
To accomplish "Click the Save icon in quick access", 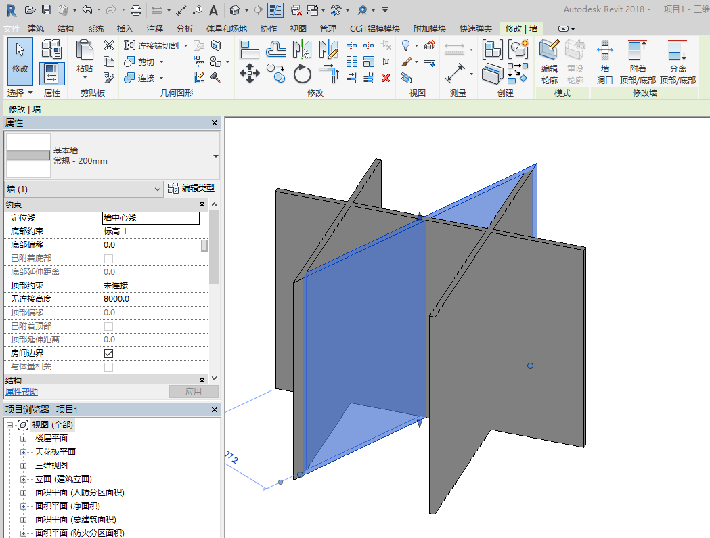I will pyautogui.click(x=47, y=10).
